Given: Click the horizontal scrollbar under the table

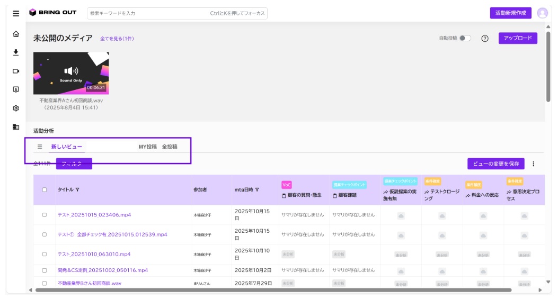Looking at the screenshot, I should [x=273, y=290].
